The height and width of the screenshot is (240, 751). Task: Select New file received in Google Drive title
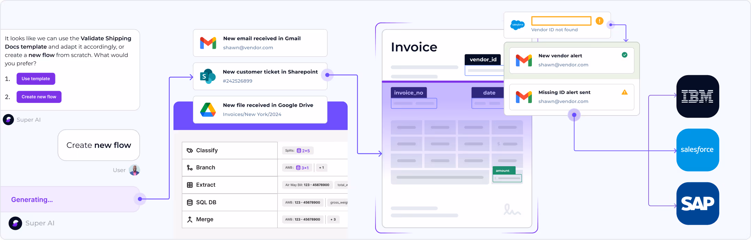click(268, 105)
